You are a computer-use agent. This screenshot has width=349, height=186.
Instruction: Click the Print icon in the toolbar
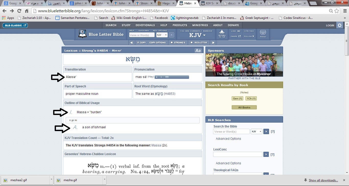pyautogui.click(x=263, y=34)
